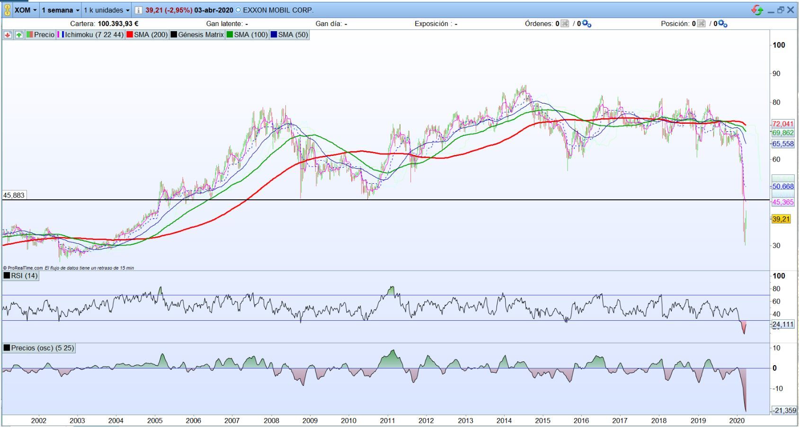Image resolution: width=799 pixels, height=427 pixels.
Task: Click the red 72,041 price tag
Action: point(783,124)
